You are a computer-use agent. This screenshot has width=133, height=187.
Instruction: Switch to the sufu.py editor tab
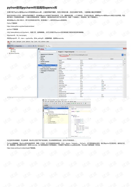click(x=49, y=46)
